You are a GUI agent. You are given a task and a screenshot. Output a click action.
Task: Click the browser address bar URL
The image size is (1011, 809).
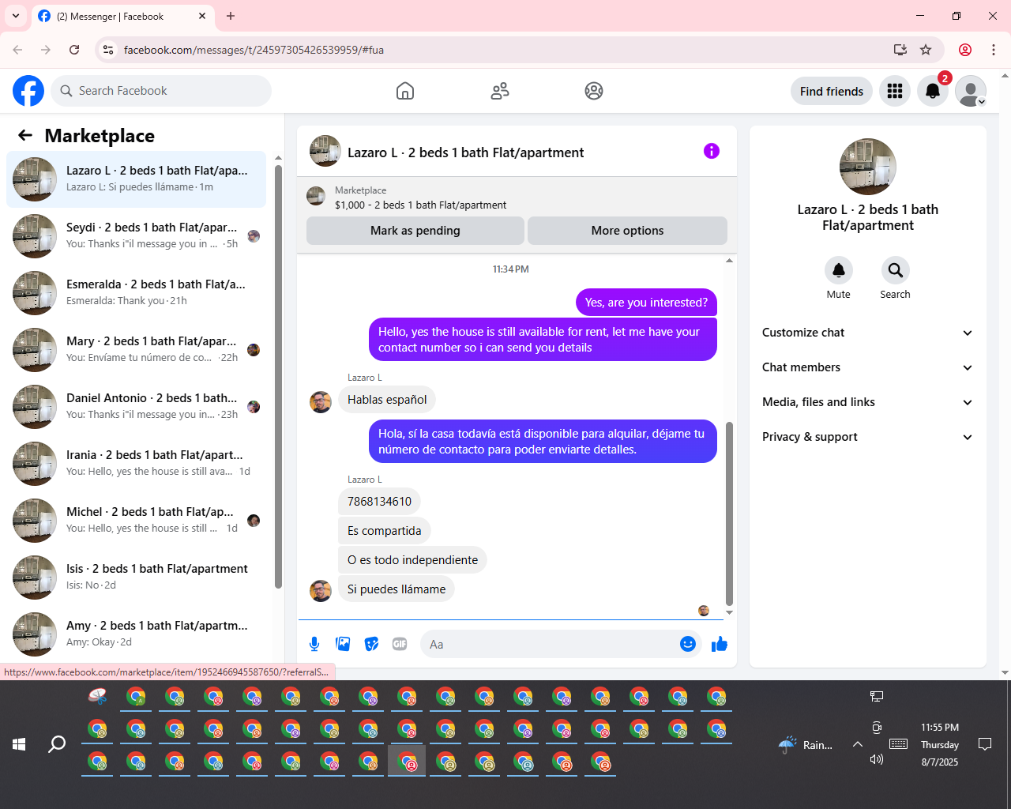tap(254, 50)
